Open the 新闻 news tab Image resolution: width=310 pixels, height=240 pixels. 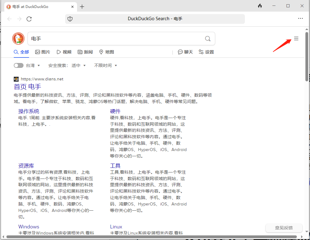[x=85, y=52]
